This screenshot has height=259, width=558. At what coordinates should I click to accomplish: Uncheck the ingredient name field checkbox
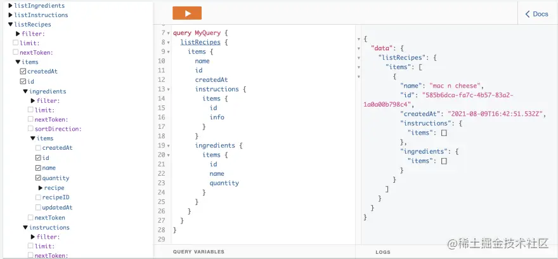pyautogui.click(x=38, y=168)
